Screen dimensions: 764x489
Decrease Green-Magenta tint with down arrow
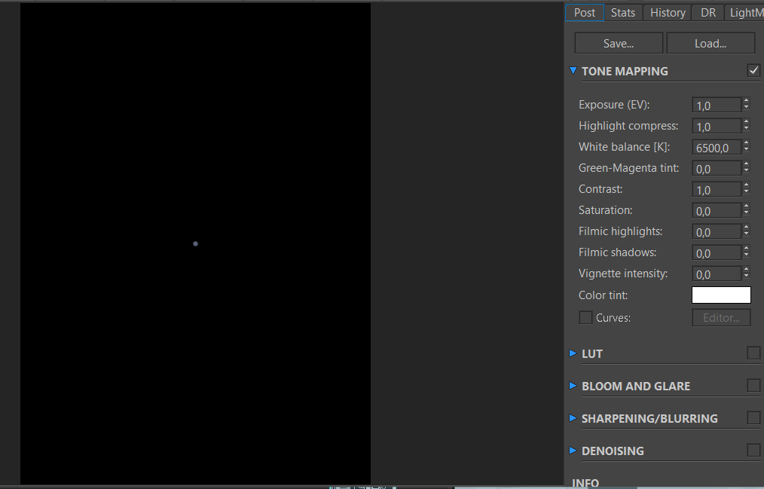pyautogui.click(x=746, y=171)
